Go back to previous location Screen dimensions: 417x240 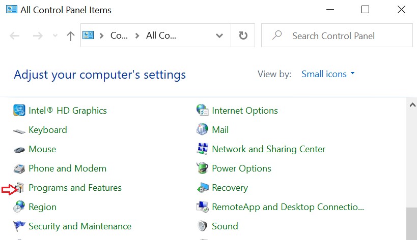(x=15, y=36)
